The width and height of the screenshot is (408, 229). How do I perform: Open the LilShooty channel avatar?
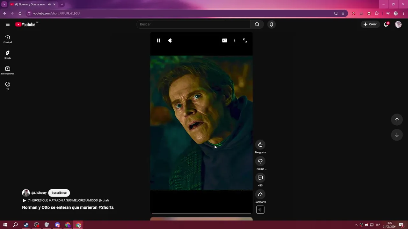(26, 193)
